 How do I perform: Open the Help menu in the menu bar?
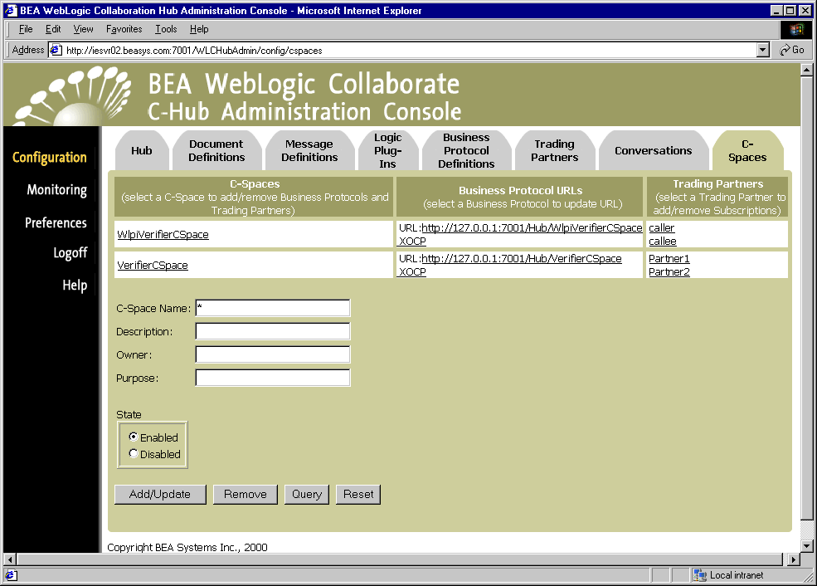(x=199, y=29)
